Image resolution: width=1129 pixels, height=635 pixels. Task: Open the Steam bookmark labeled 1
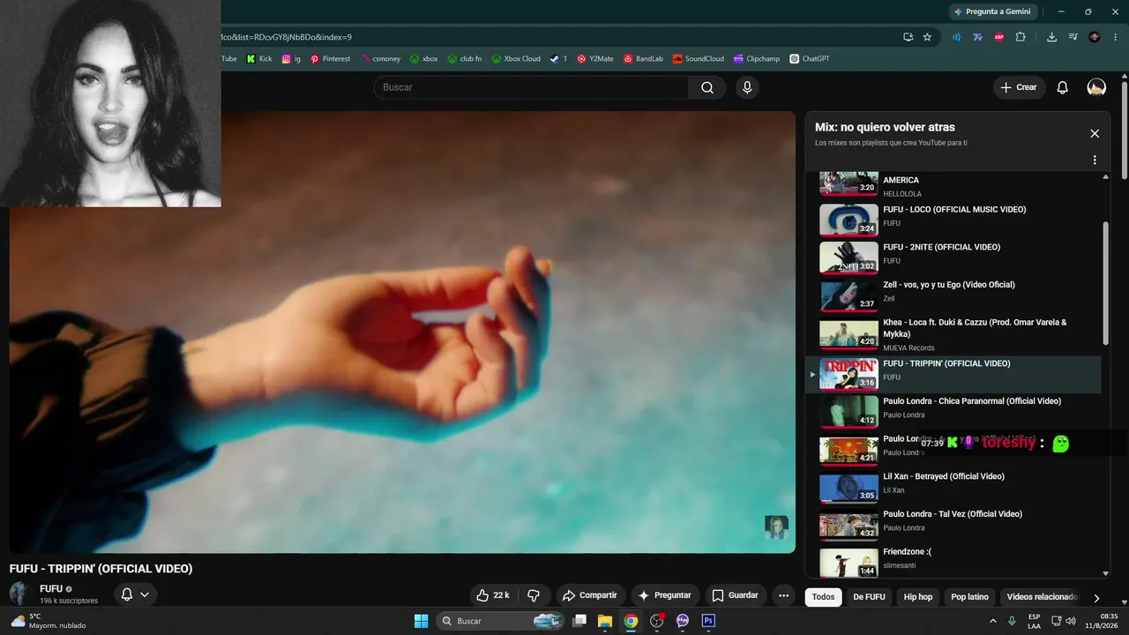pos(558,59)
